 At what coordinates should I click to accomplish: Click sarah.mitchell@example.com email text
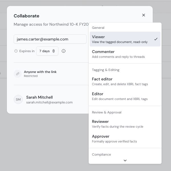pos(49,102)
